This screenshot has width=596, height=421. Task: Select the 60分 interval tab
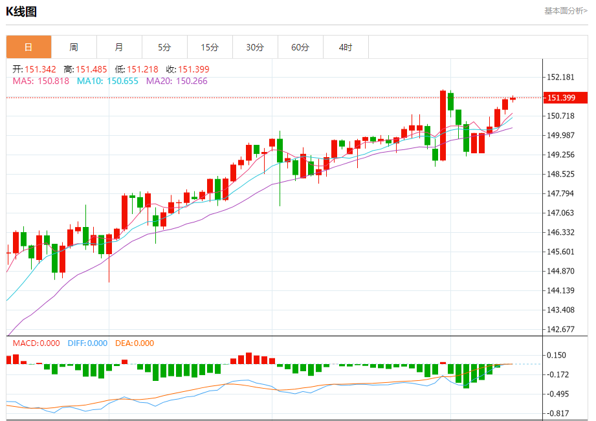click(300, 47)
